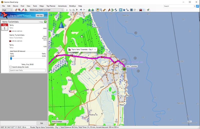Click the '46 min, 44.5 km' route leg
Screen dimensions: 200x129
[16, 41]
